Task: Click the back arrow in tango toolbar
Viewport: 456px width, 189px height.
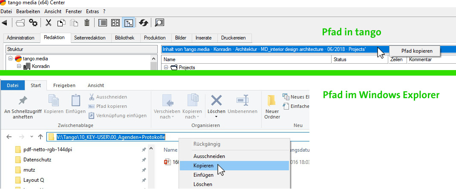Action: [x=5, y=23]
